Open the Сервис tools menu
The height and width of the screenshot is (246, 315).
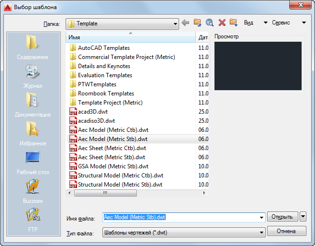[x=289, y=23]
